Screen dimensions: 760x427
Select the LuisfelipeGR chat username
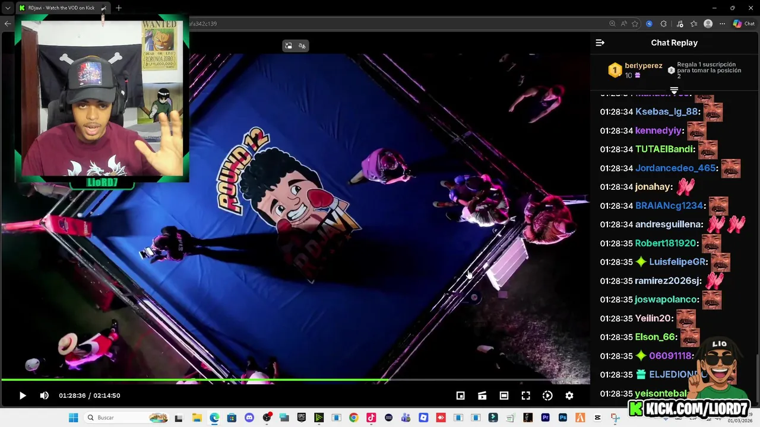[x=677, y=262]
